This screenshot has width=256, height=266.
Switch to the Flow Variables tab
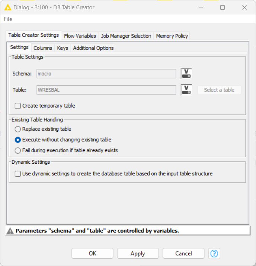[80, 36]
